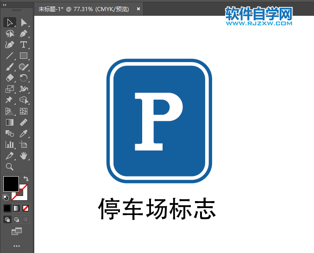Close the 未标题-1* document tab

tap(138, 9)
